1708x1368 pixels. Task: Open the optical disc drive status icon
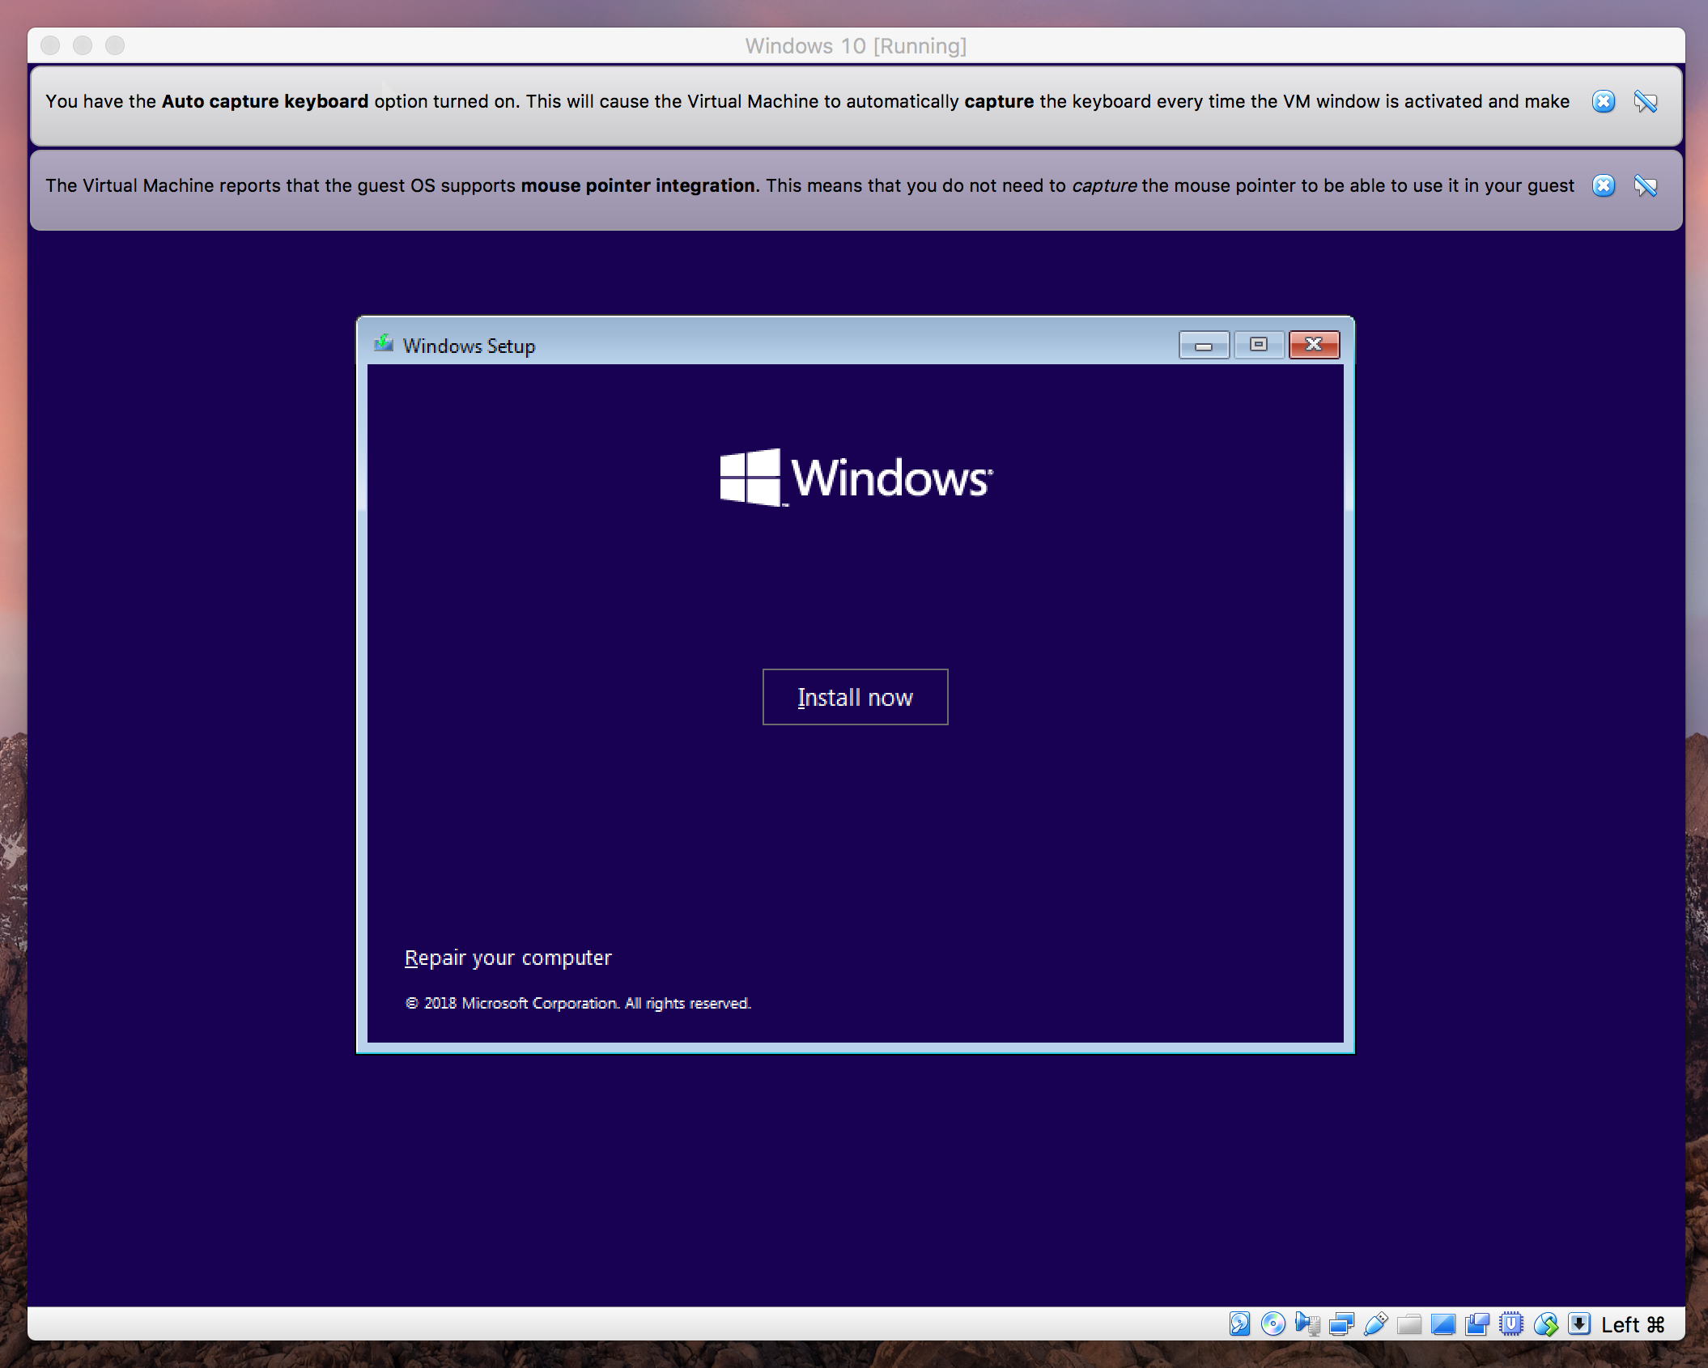point(1273,1324)
